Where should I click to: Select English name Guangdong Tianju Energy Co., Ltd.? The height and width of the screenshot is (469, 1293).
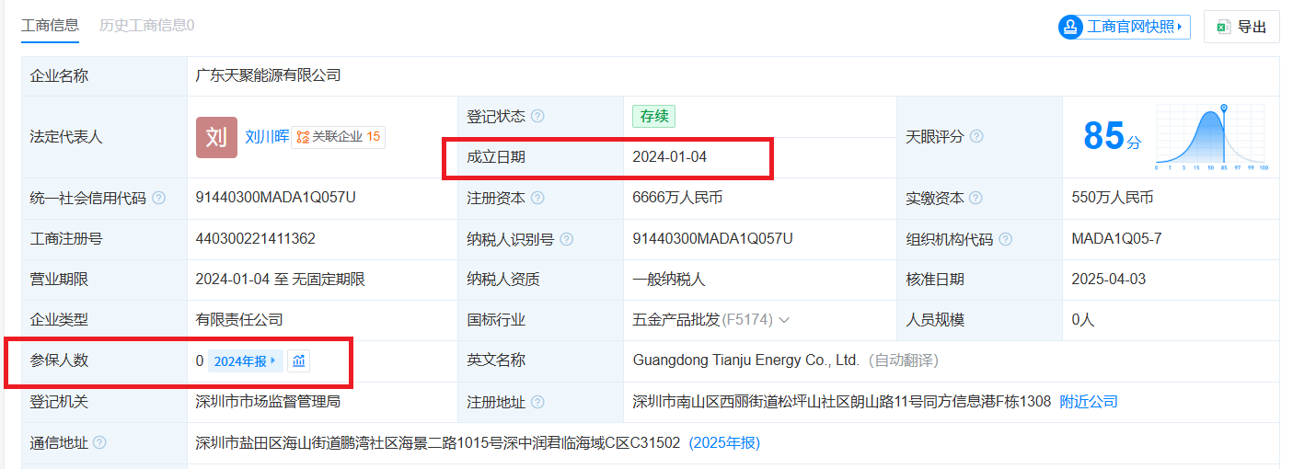tap(746, 360)
